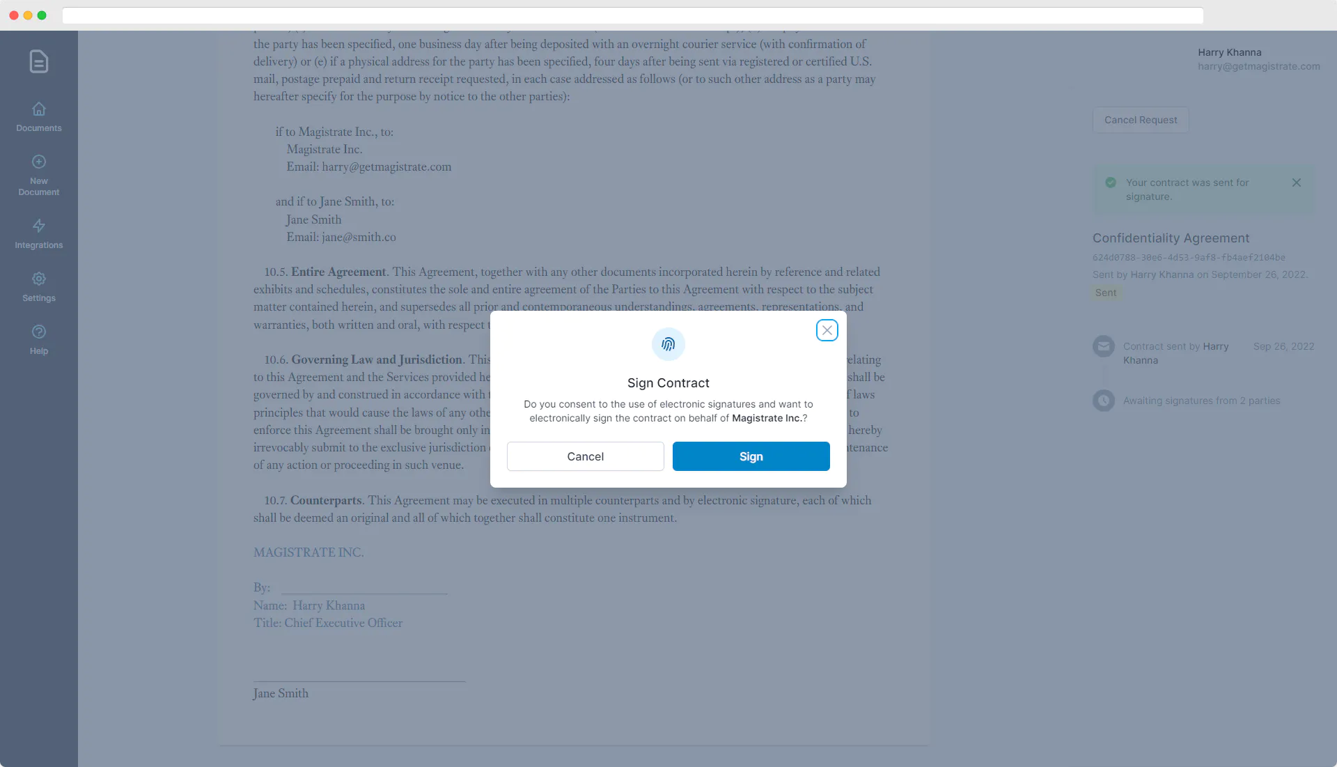The width and height of the screenshot is (1337, 767).
Task: Click the clock awaiting signatures icon
Action: (x=1104, y=401)
